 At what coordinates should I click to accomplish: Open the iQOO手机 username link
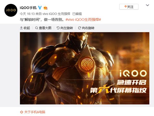point(28,8)
